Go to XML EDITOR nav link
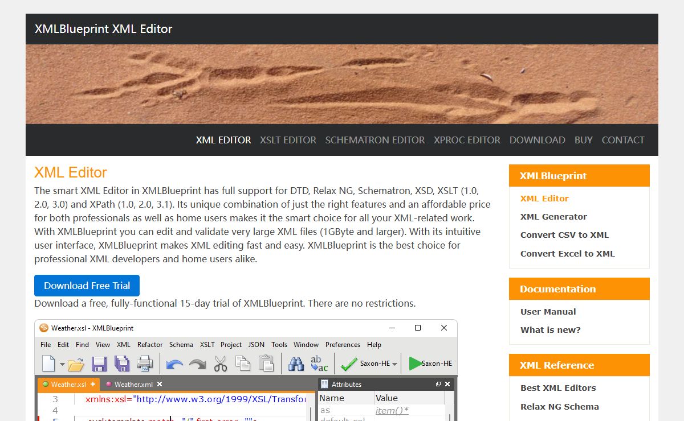 point(223,140)
